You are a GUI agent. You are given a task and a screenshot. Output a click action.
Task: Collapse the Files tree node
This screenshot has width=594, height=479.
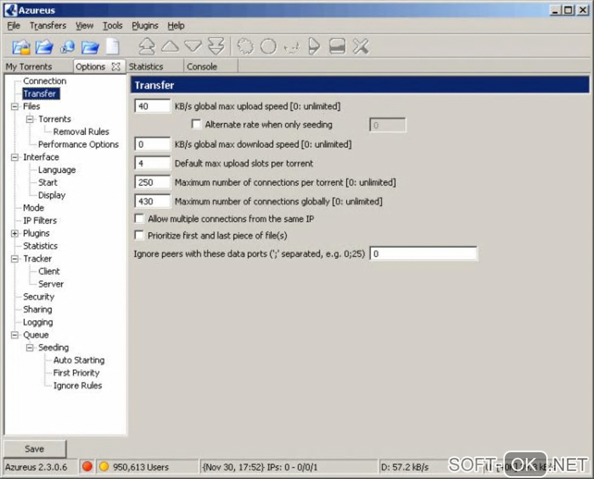pyautogui.click(x=15, y=107)
